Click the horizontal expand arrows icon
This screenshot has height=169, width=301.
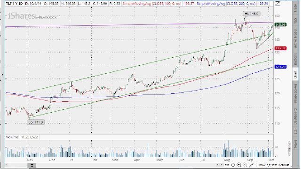(227, 165)
